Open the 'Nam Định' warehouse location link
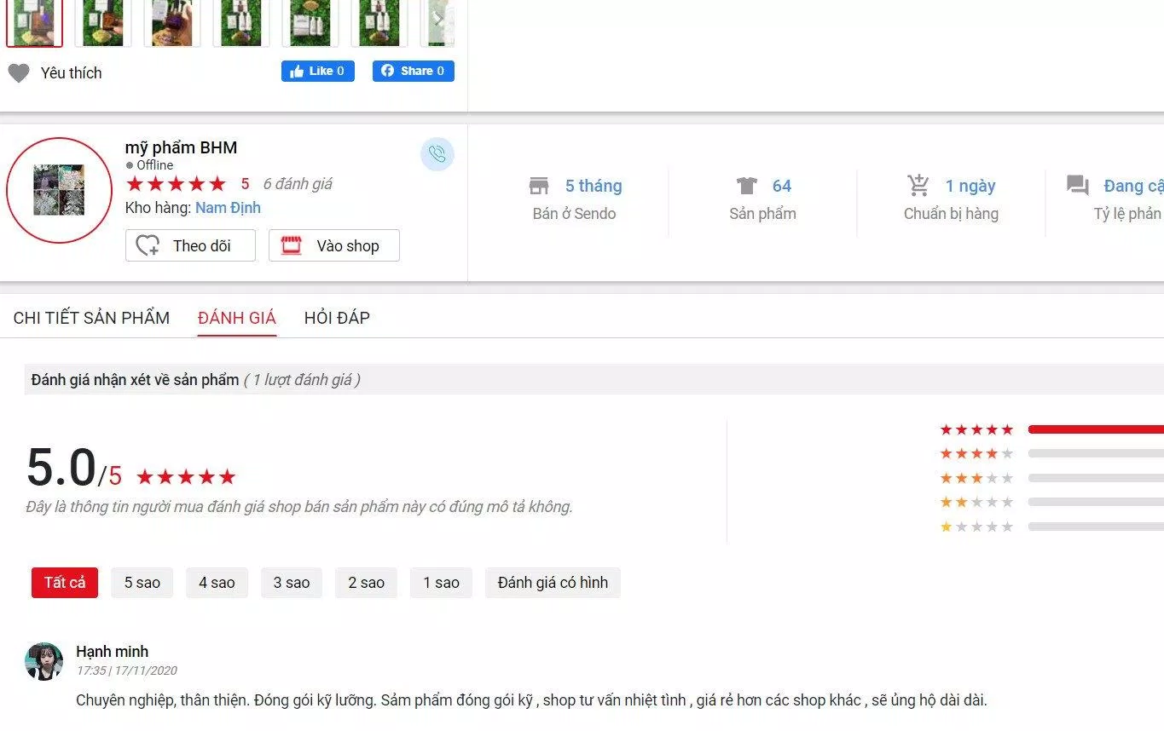 [227, 207]
